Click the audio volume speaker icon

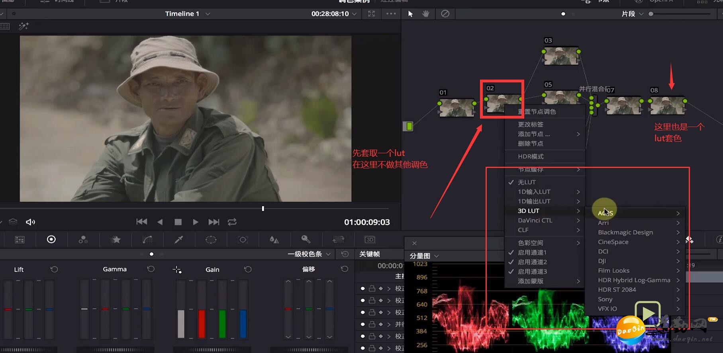tap(30, 222)
